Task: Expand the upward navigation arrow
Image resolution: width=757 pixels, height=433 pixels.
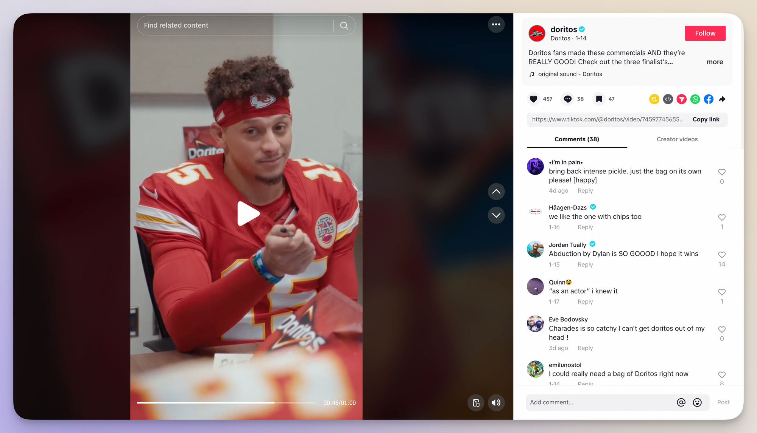Action: coord(496,191)
